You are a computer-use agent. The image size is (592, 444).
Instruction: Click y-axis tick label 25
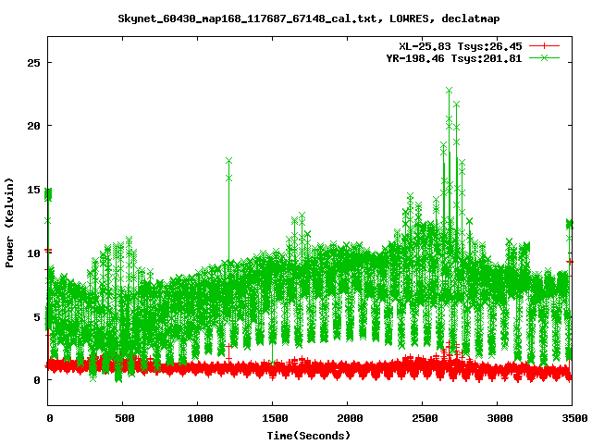[33, 63]
